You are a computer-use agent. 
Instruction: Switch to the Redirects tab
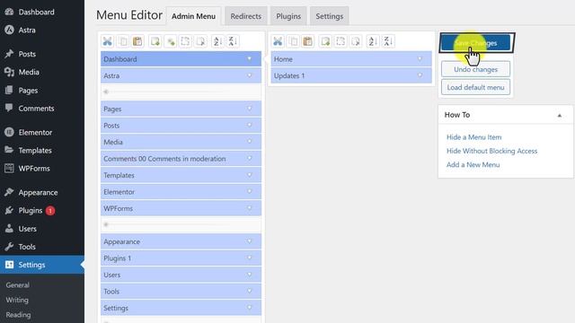[245, 16]
